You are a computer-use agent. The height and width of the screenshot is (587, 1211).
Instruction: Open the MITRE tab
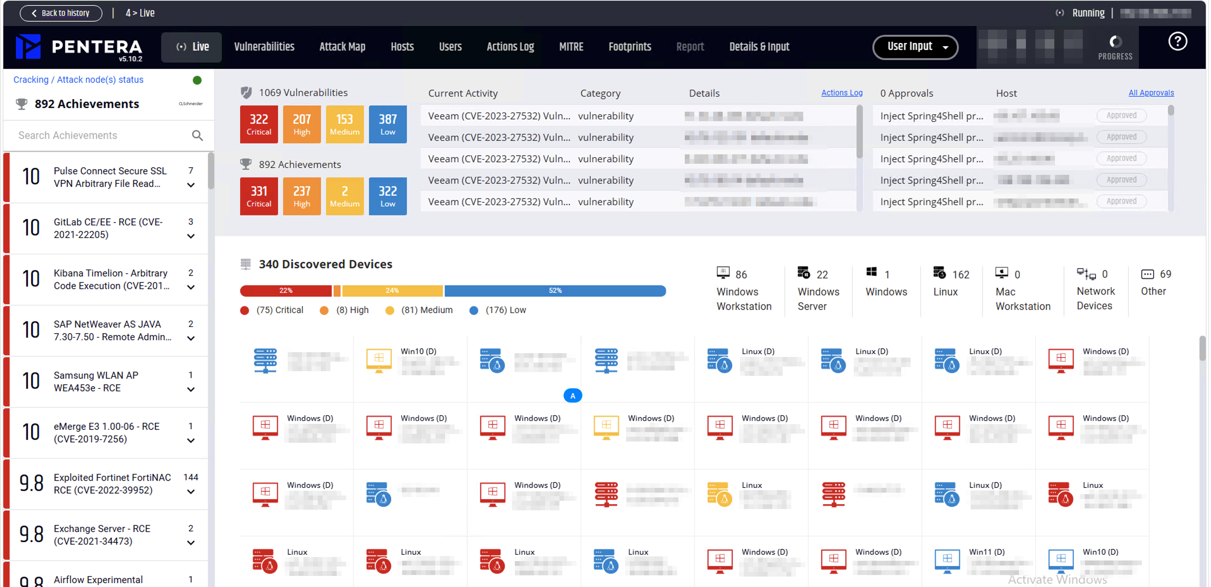click(x=571, y=47)
